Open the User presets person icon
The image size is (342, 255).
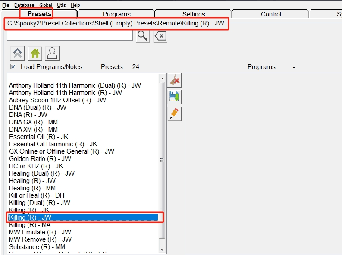52,53
